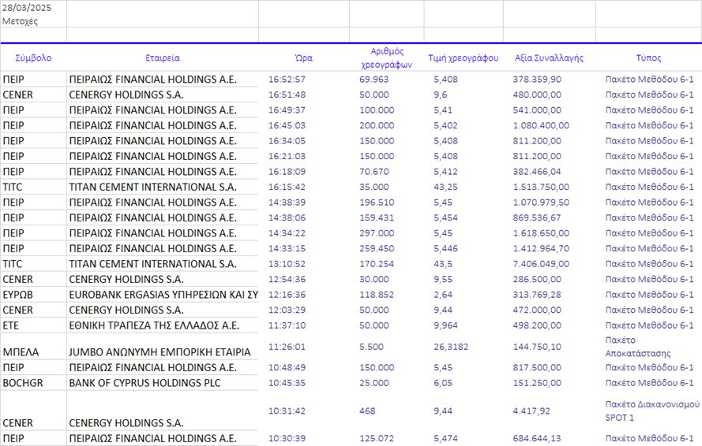Click the Πακέτο Διακανονισμού SPOT 1 cell
This screenshot has width=702, height=446.
[652, 411]
